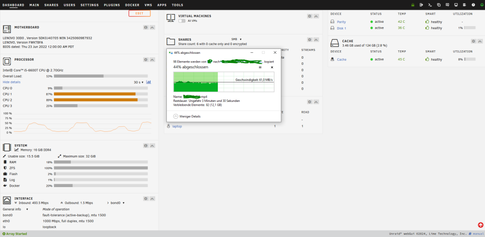Open the manual link in footer
Viewport: 485px width, 237px height.
point(476,234)
